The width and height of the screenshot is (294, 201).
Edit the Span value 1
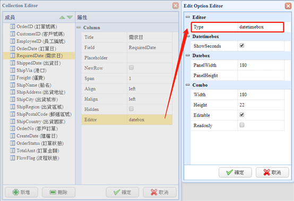(150, 78)
